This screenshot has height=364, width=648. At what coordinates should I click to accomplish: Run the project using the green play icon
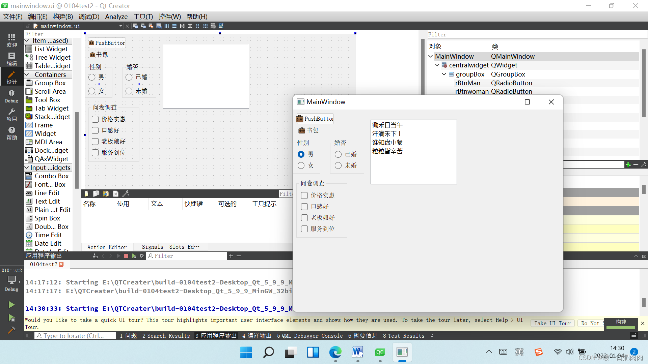pos(11,304)
